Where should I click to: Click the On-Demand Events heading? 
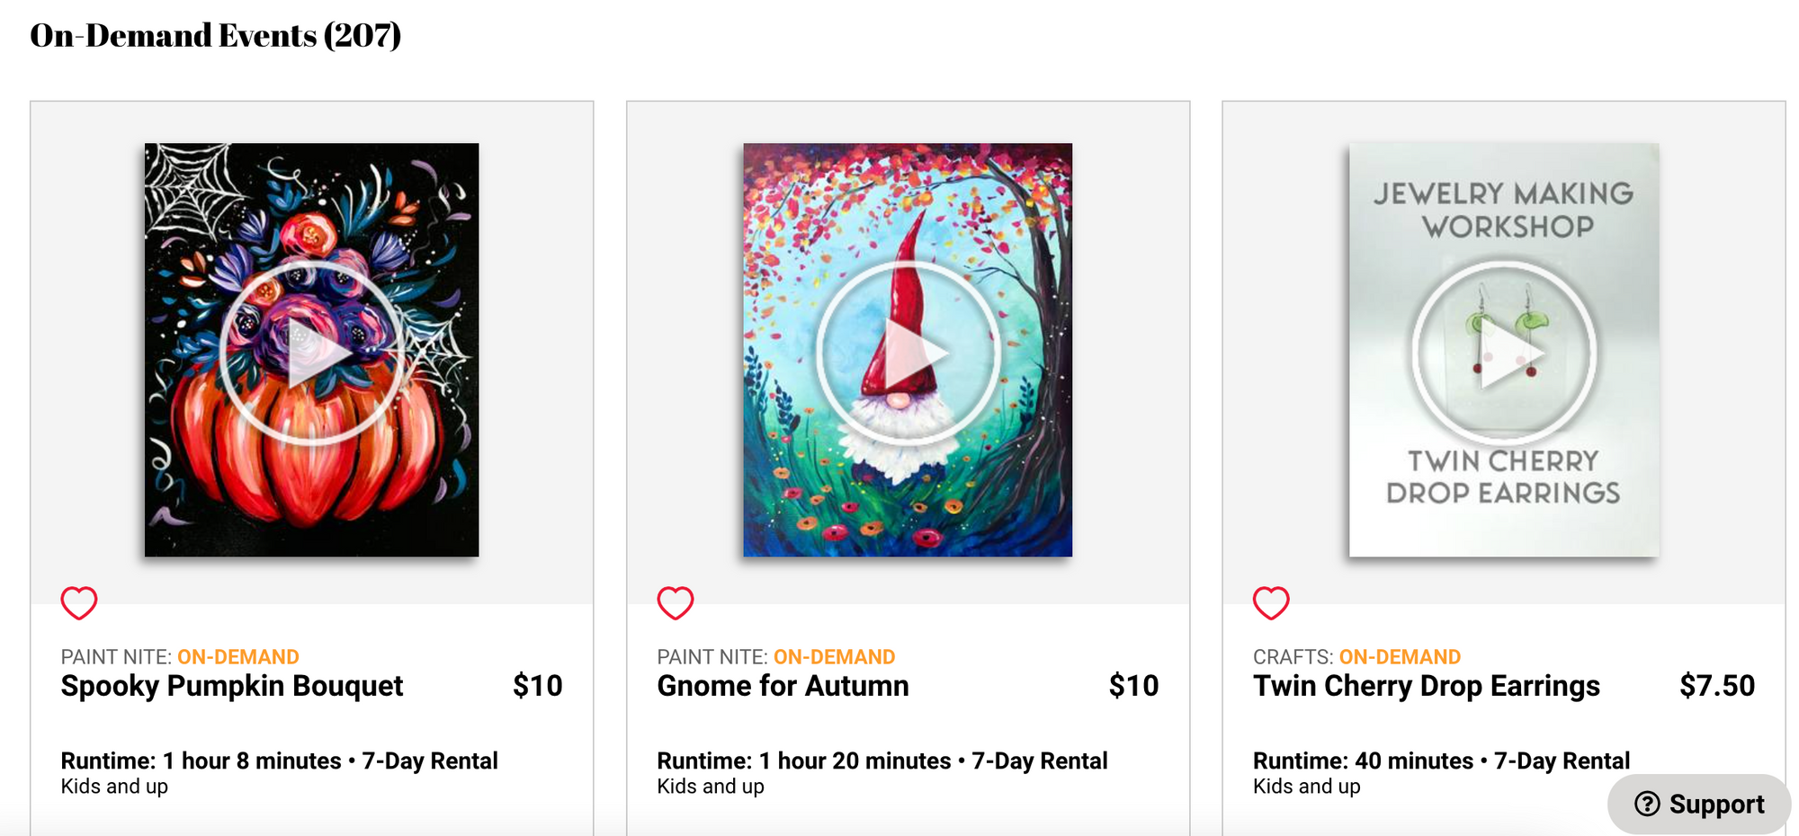coord(214,34)
